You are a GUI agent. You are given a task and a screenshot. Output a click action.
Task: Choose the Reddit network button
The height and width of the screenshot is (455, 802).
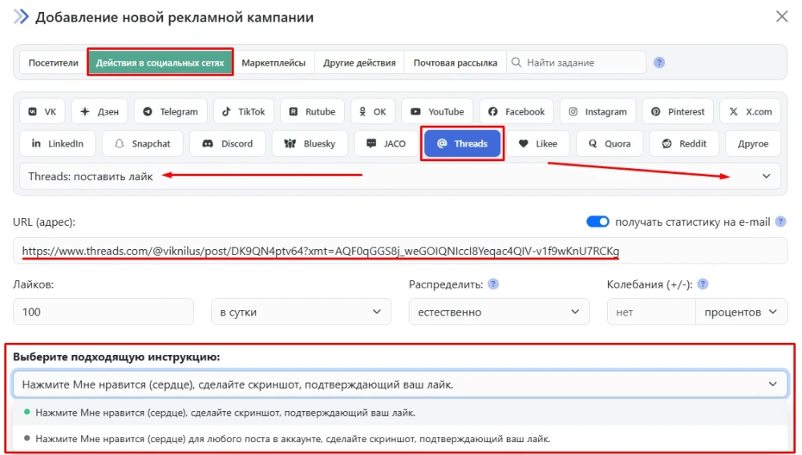tap(684, 144)
